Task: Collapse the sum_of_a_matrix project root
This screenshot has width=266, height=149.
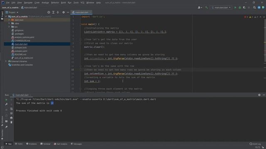Action: (x=6, y=17)
